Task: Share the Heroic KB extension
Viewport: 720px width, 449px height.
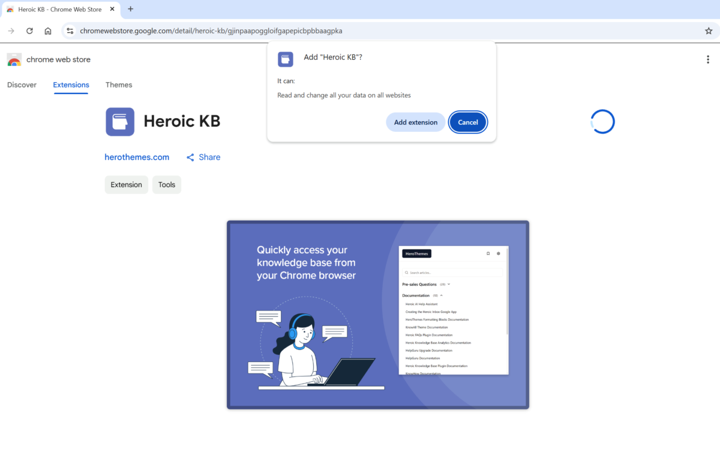Action: (203, 157)
